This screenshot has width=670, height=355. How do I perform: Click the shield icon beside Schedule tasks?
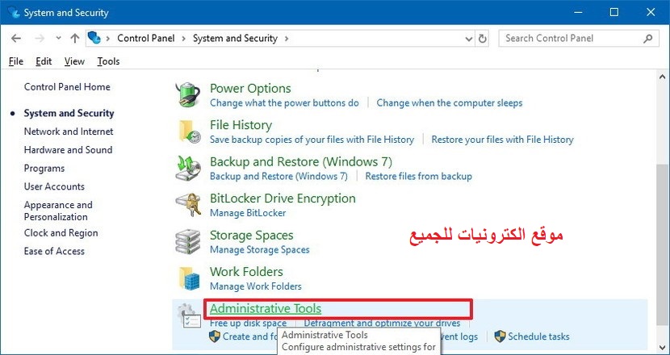(x=500, y=336)
